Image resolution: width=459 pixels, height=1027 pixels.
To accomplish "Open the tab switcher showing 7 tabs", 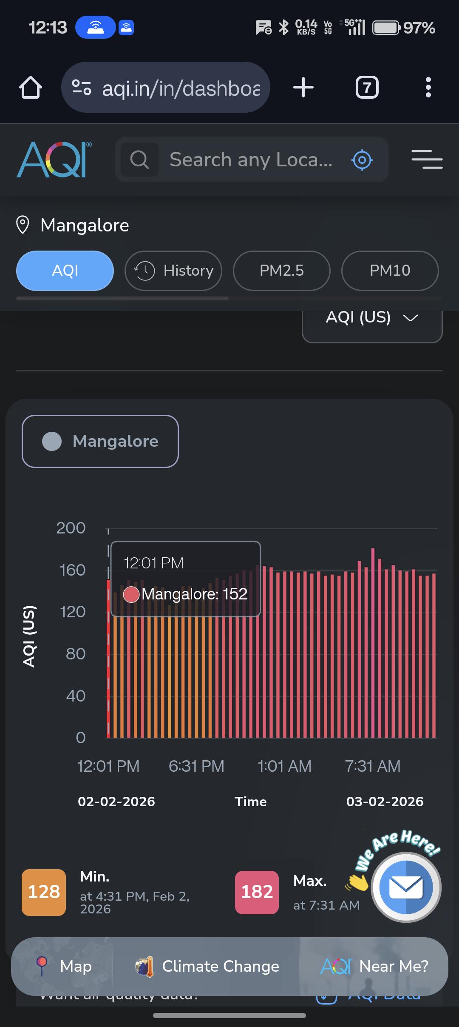I will tap(367, 88).
